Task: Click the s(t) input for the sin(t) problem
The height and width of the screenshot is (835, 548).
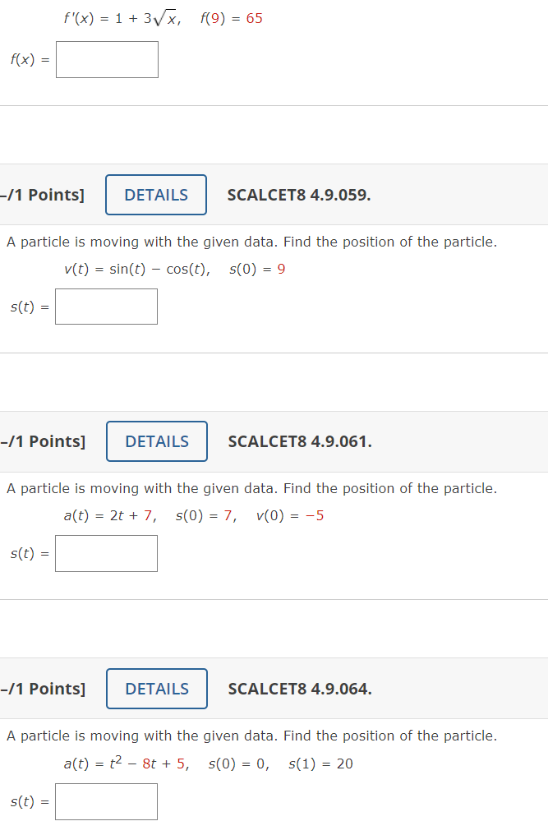Action: tap(106, 306)
